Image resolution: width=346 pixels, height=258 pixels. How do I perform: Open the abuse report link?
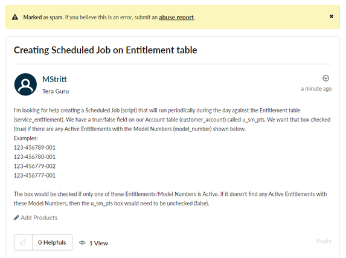[176, 18]
